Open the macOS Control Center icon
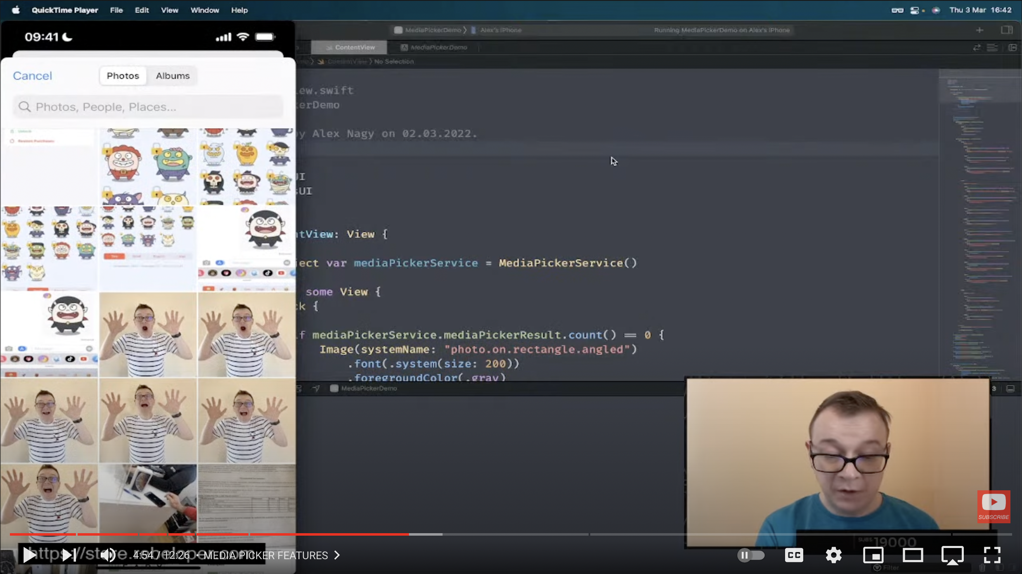 coord(915,10)
